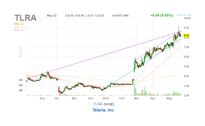Click the L:8.11 low price value

[90, 16]
